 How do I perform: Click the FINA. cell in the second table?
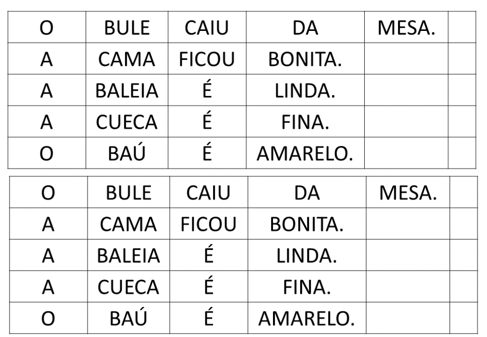(x=307, y=287)
